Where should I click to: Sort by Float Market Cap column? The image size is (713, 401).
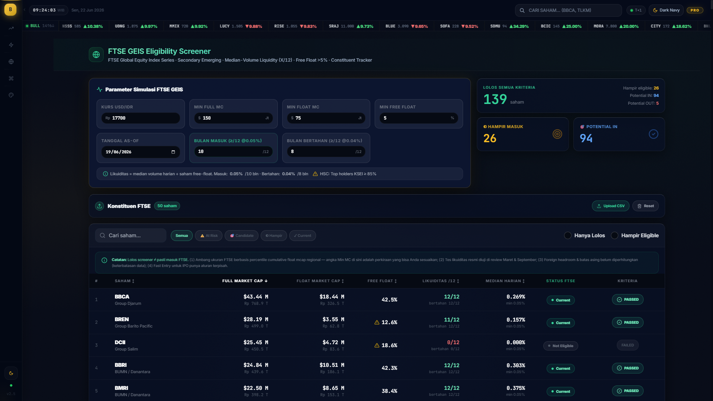(320, 281)
